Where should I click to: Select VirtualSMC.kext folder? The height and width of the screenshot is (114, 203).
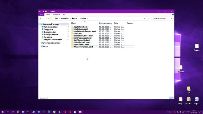point(81,44)
